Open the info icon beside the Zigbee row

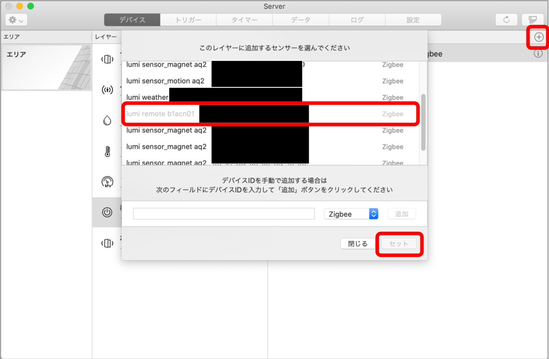(x=538, y=53)
